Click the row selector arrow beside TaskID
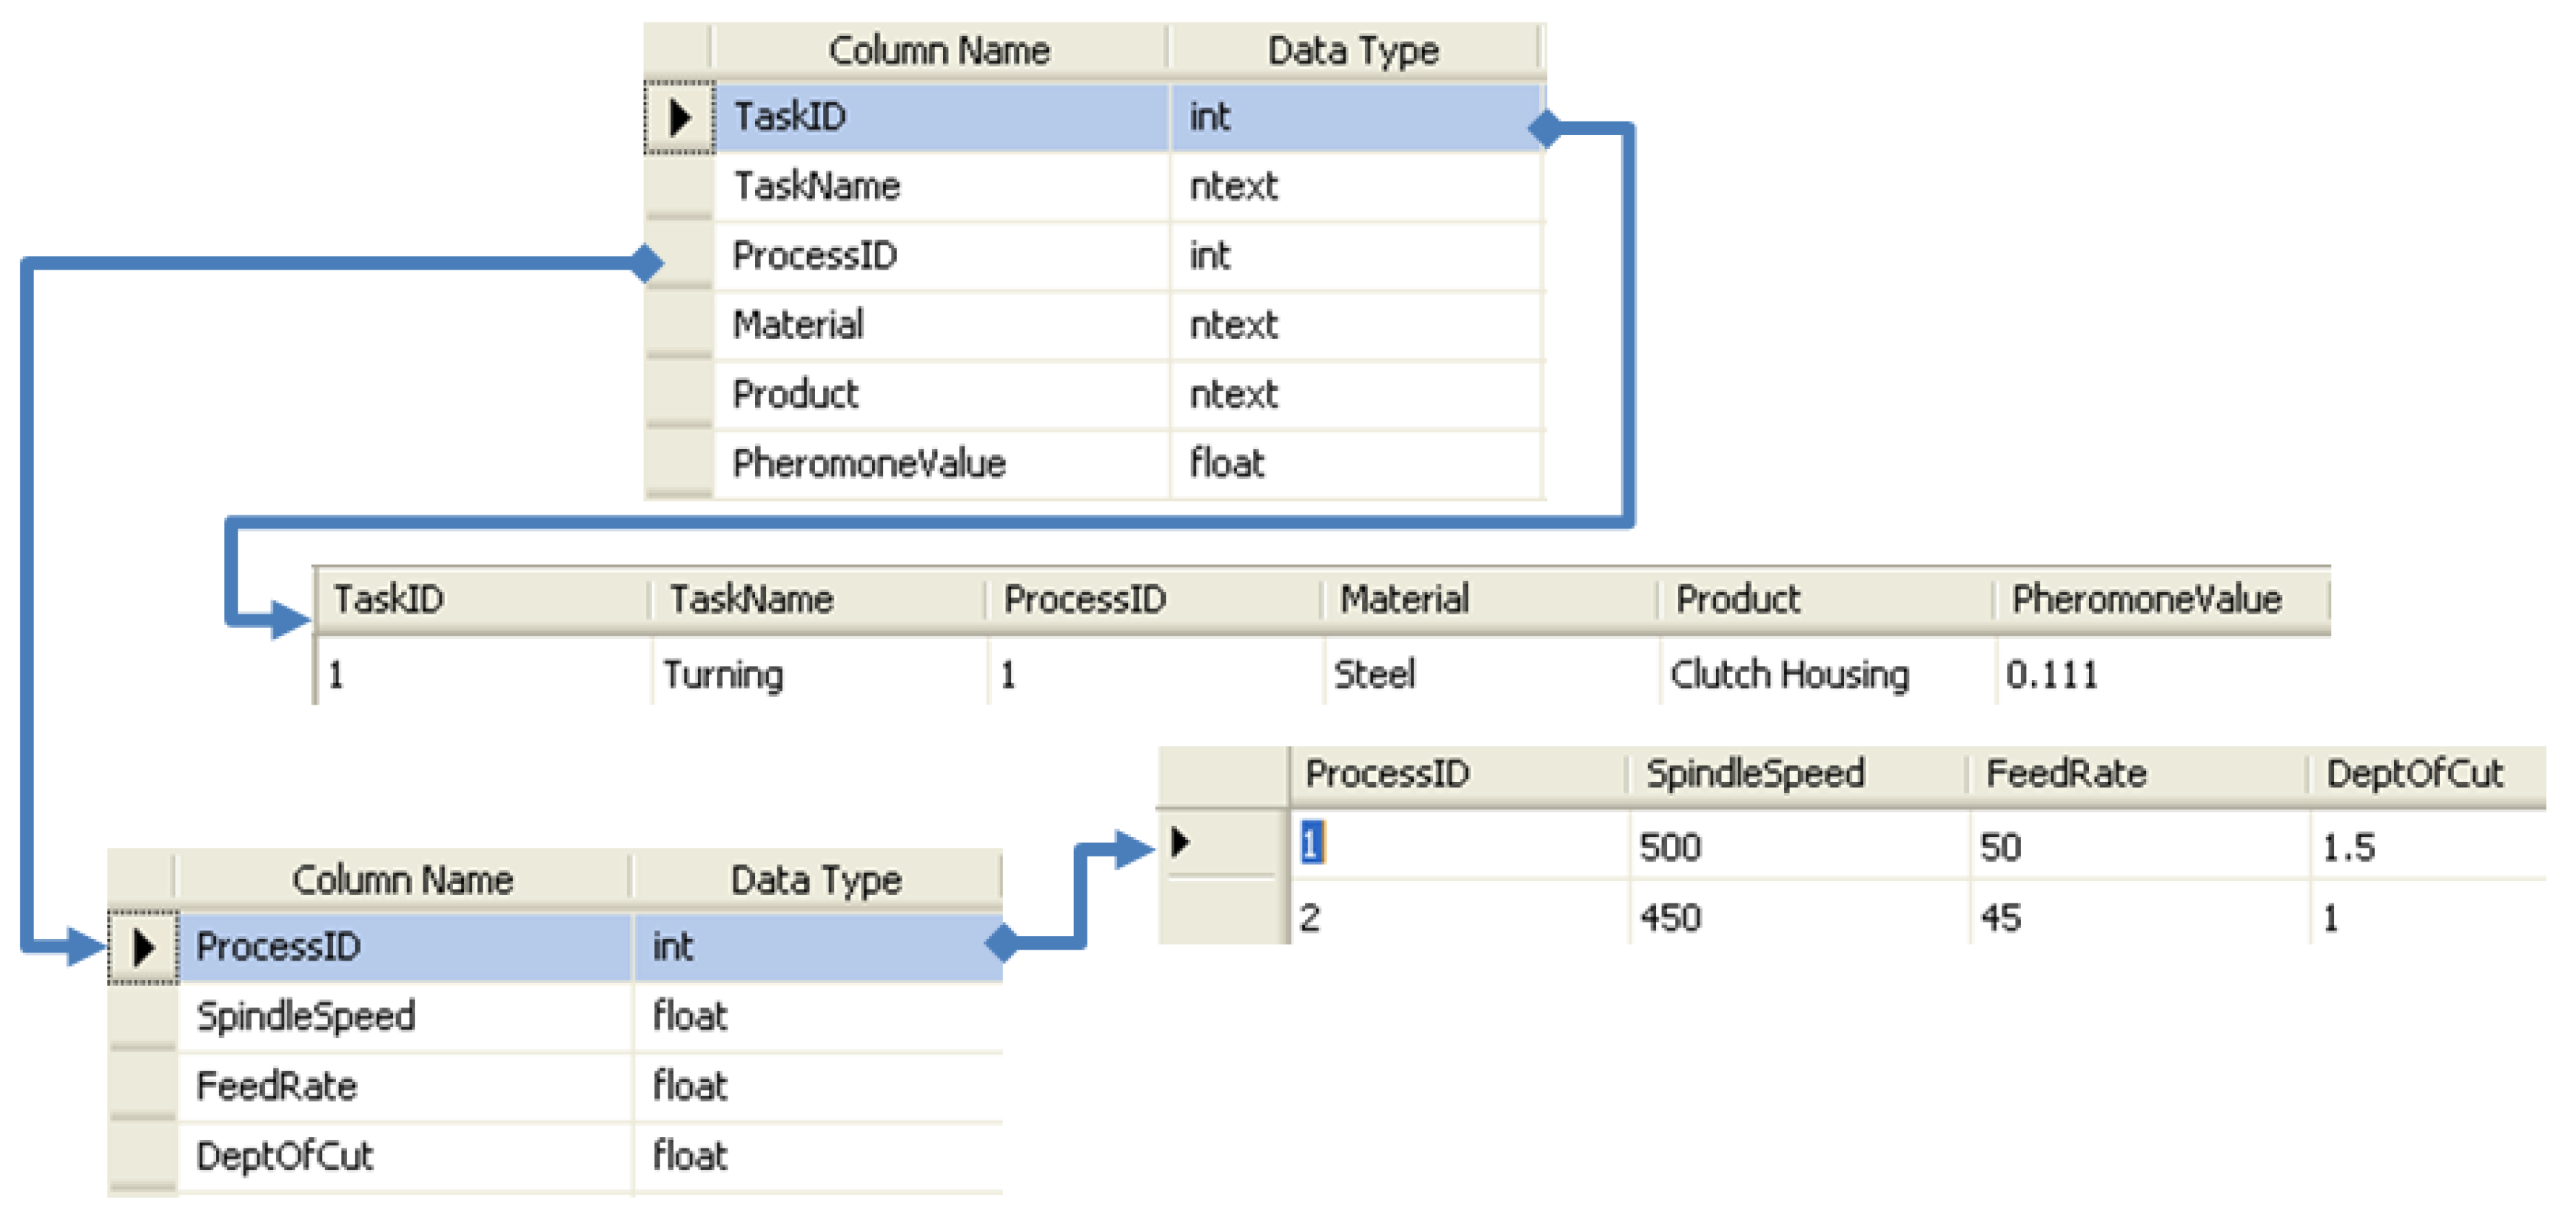 point(680,118)
